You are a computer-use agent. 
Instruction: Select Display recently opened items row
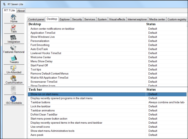(x=107, y=123)
